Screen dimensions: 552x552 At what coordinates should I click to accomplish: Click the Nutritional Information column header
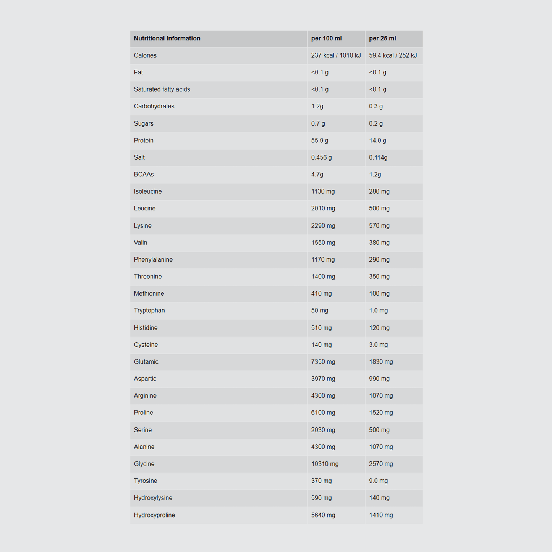[x=167, y=39]
